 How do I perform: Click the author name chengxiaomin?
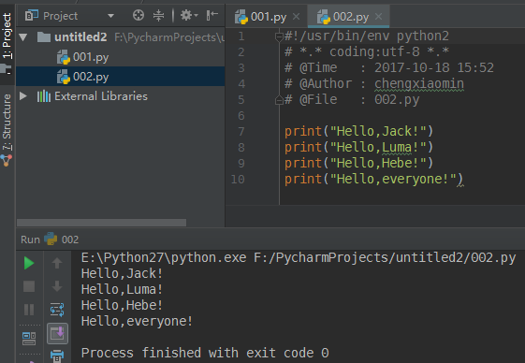419,83
